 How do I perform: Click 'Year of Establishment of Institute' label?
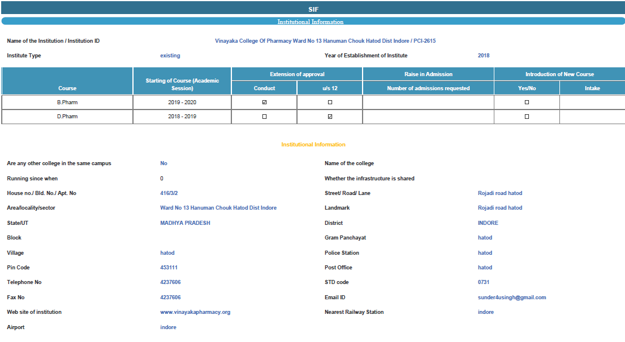(366, 56)
